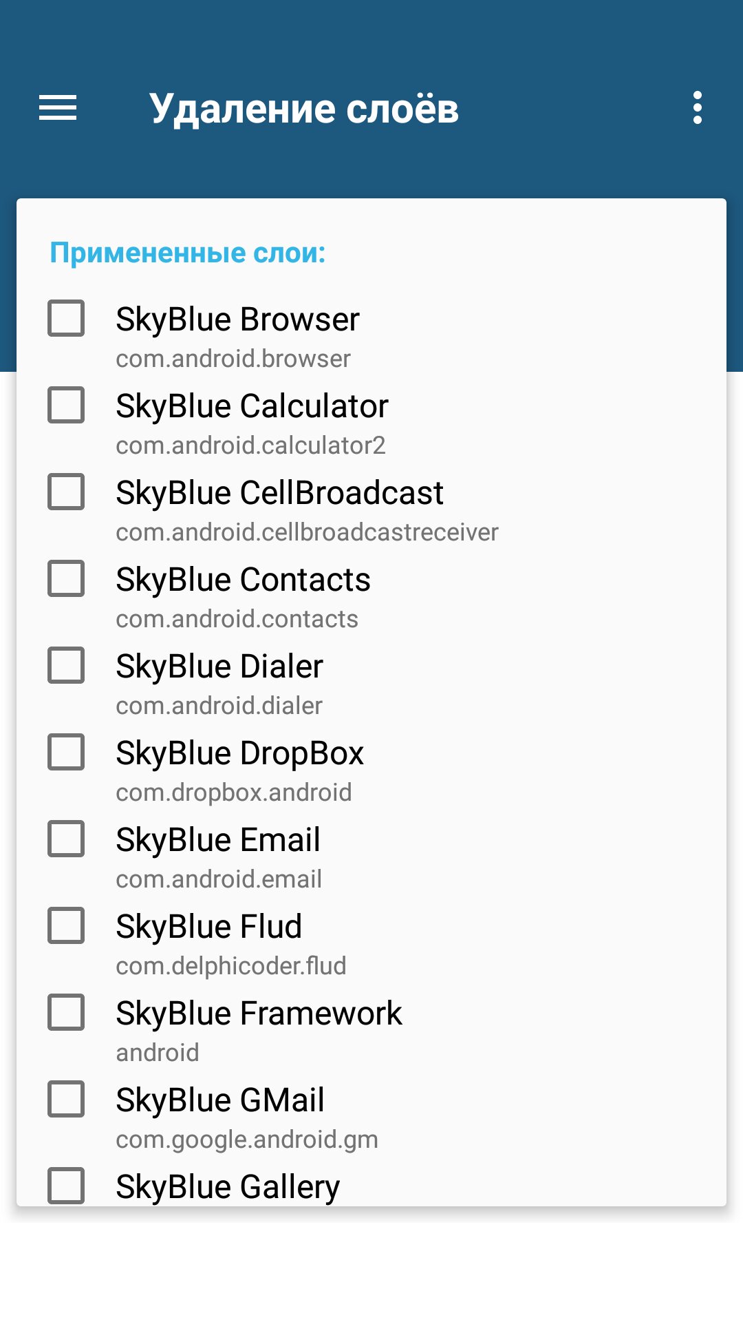
Task: Check the SkyBlue Email checkbox
Action: pos(66,839)
